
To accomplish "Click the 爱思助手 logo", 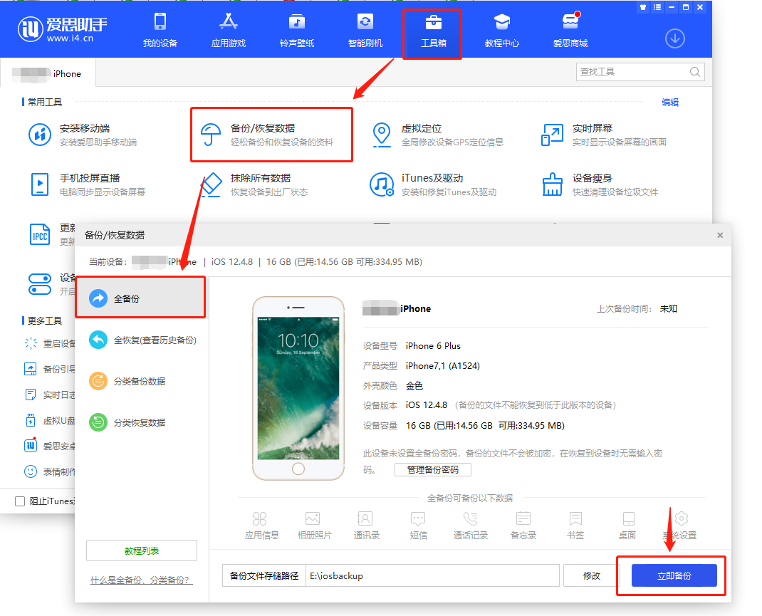I will (x=62, y=29).
